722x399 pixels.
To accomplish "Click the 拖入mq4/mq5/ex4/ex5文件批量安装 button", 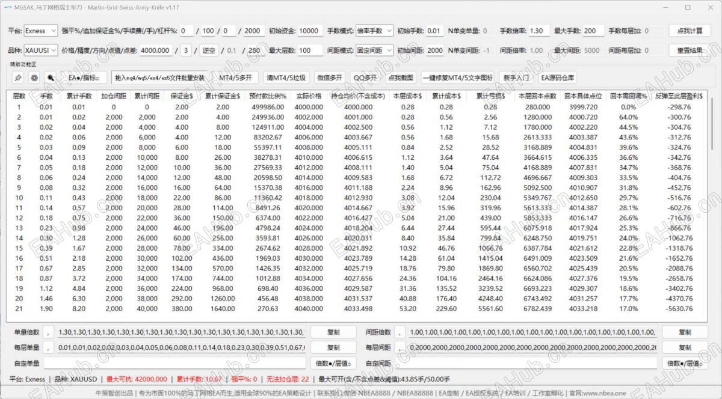I will 159,78.
